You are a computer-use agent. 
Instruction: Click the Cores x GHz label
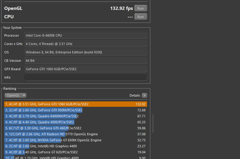point(13,44)
